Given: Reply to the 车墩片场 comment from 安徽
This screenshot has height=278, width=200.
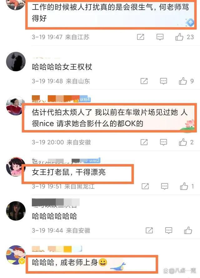Looking at the screenshot, I should point(163,142).
